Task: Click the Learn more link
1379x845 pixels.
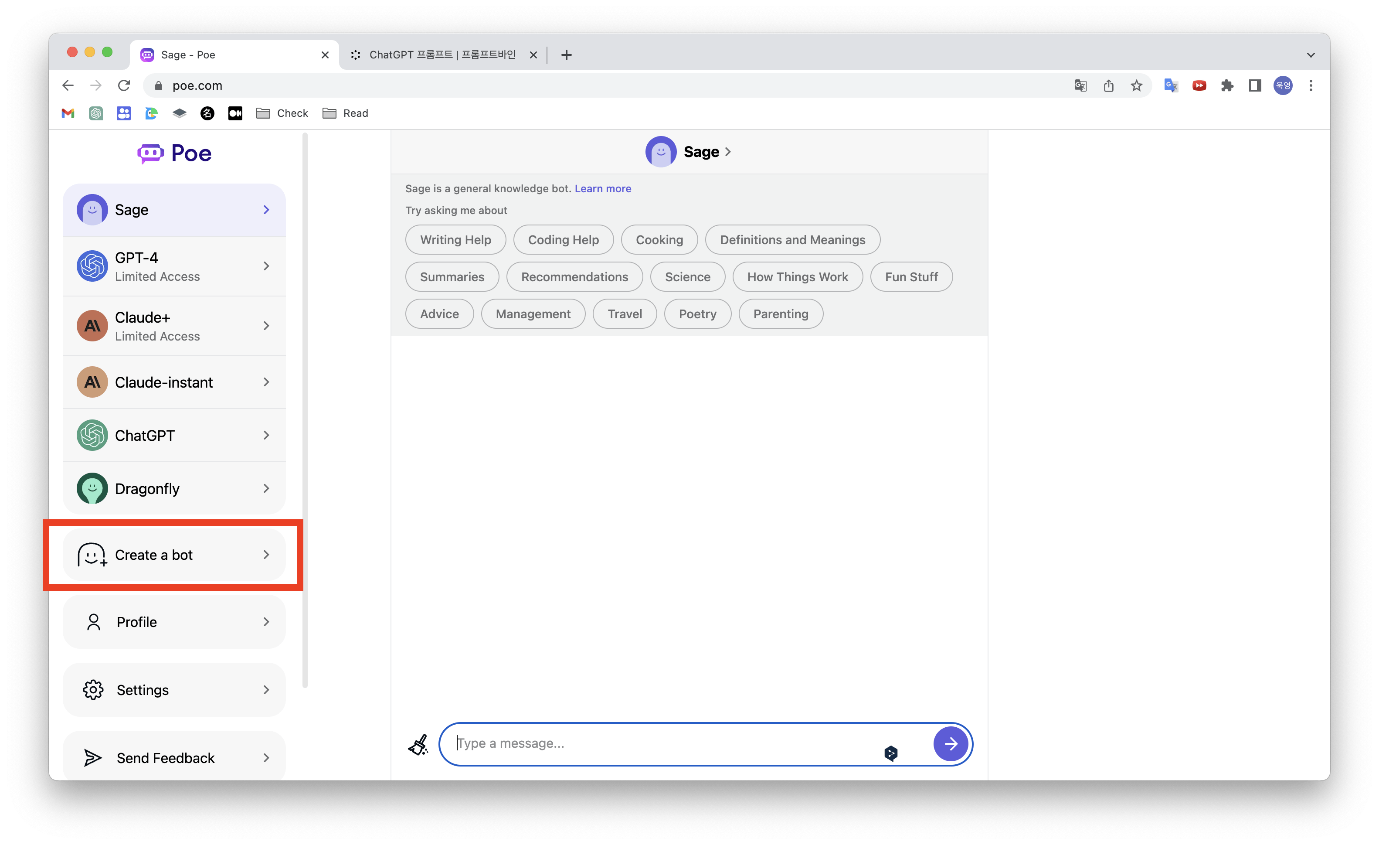Action: [x=603, y=189]
